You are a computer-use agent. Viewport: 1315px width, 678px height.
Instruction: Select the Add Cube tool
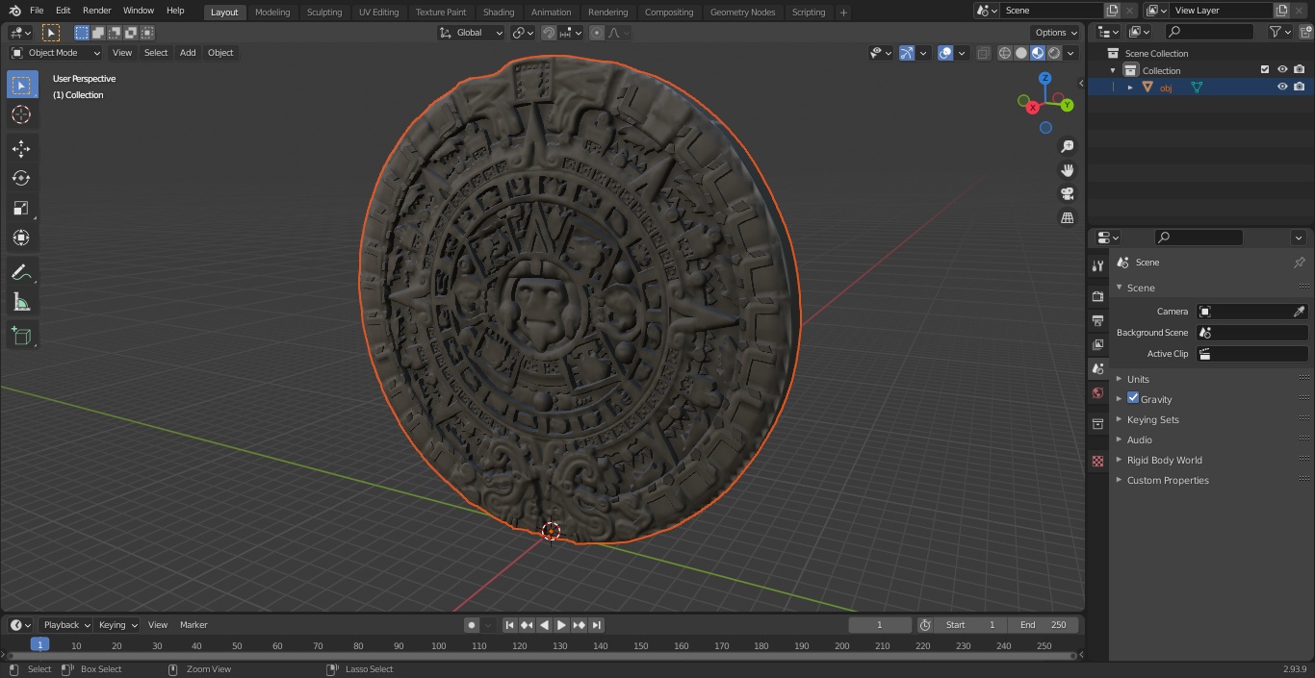(21, 336)
